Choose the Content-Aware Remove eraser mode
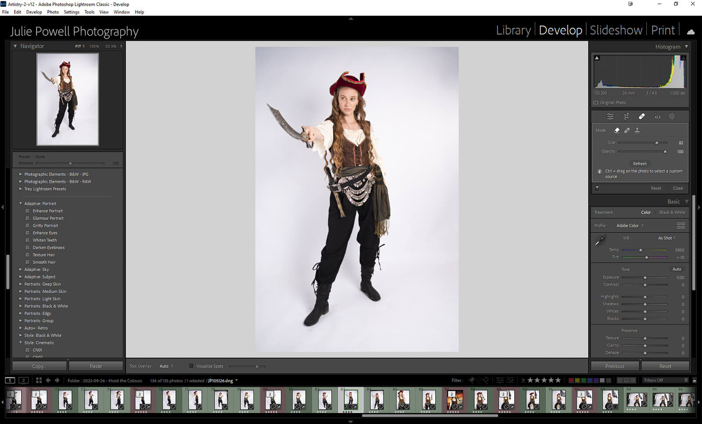Screen dimensions: 702x424 617,130
